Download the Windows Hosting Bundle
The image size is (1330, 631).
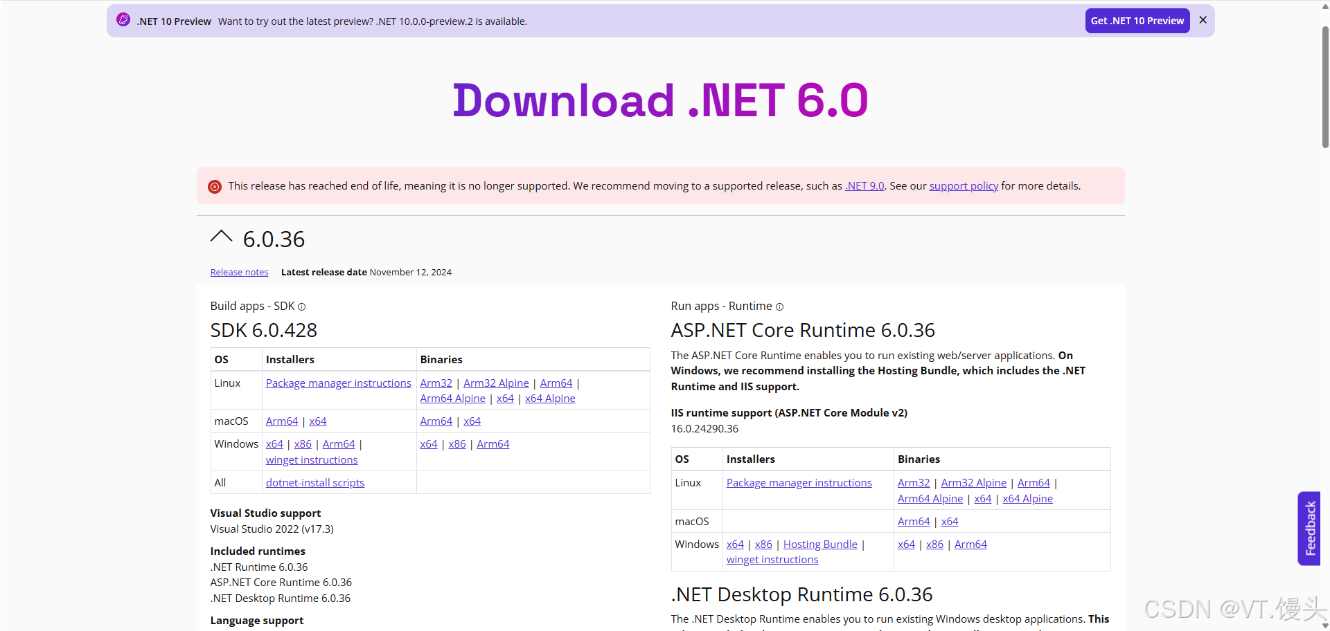tap(820, 544)
